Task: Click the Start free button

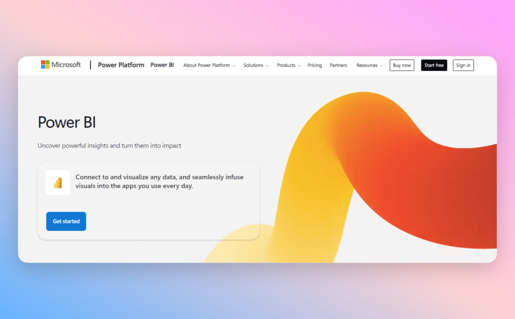Action: (x=434, y=65)
